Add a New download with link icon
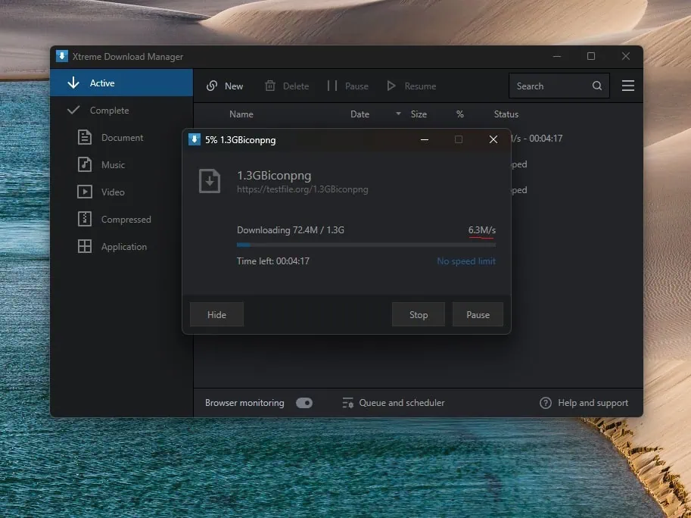Screen dimensions: 691x518 [212, 86]
